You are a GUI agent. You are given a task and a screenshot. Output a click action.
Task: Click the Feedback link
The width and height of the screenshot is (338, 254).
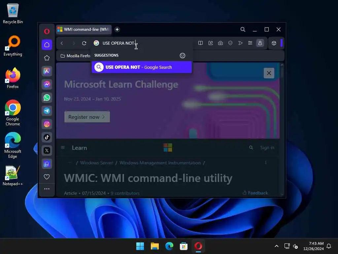[x=255, y=193]
